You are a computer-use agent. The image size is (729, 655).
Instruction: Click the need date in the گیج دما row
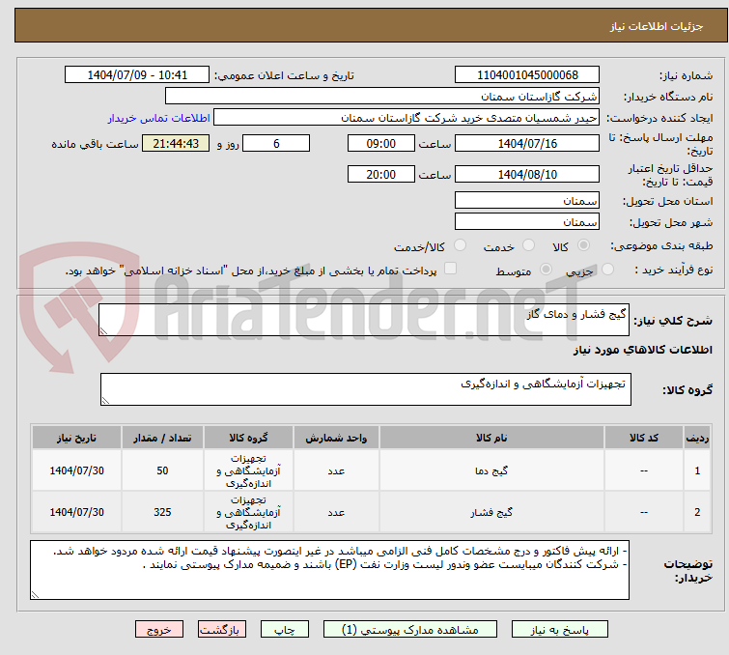click(x=76, y=470)
